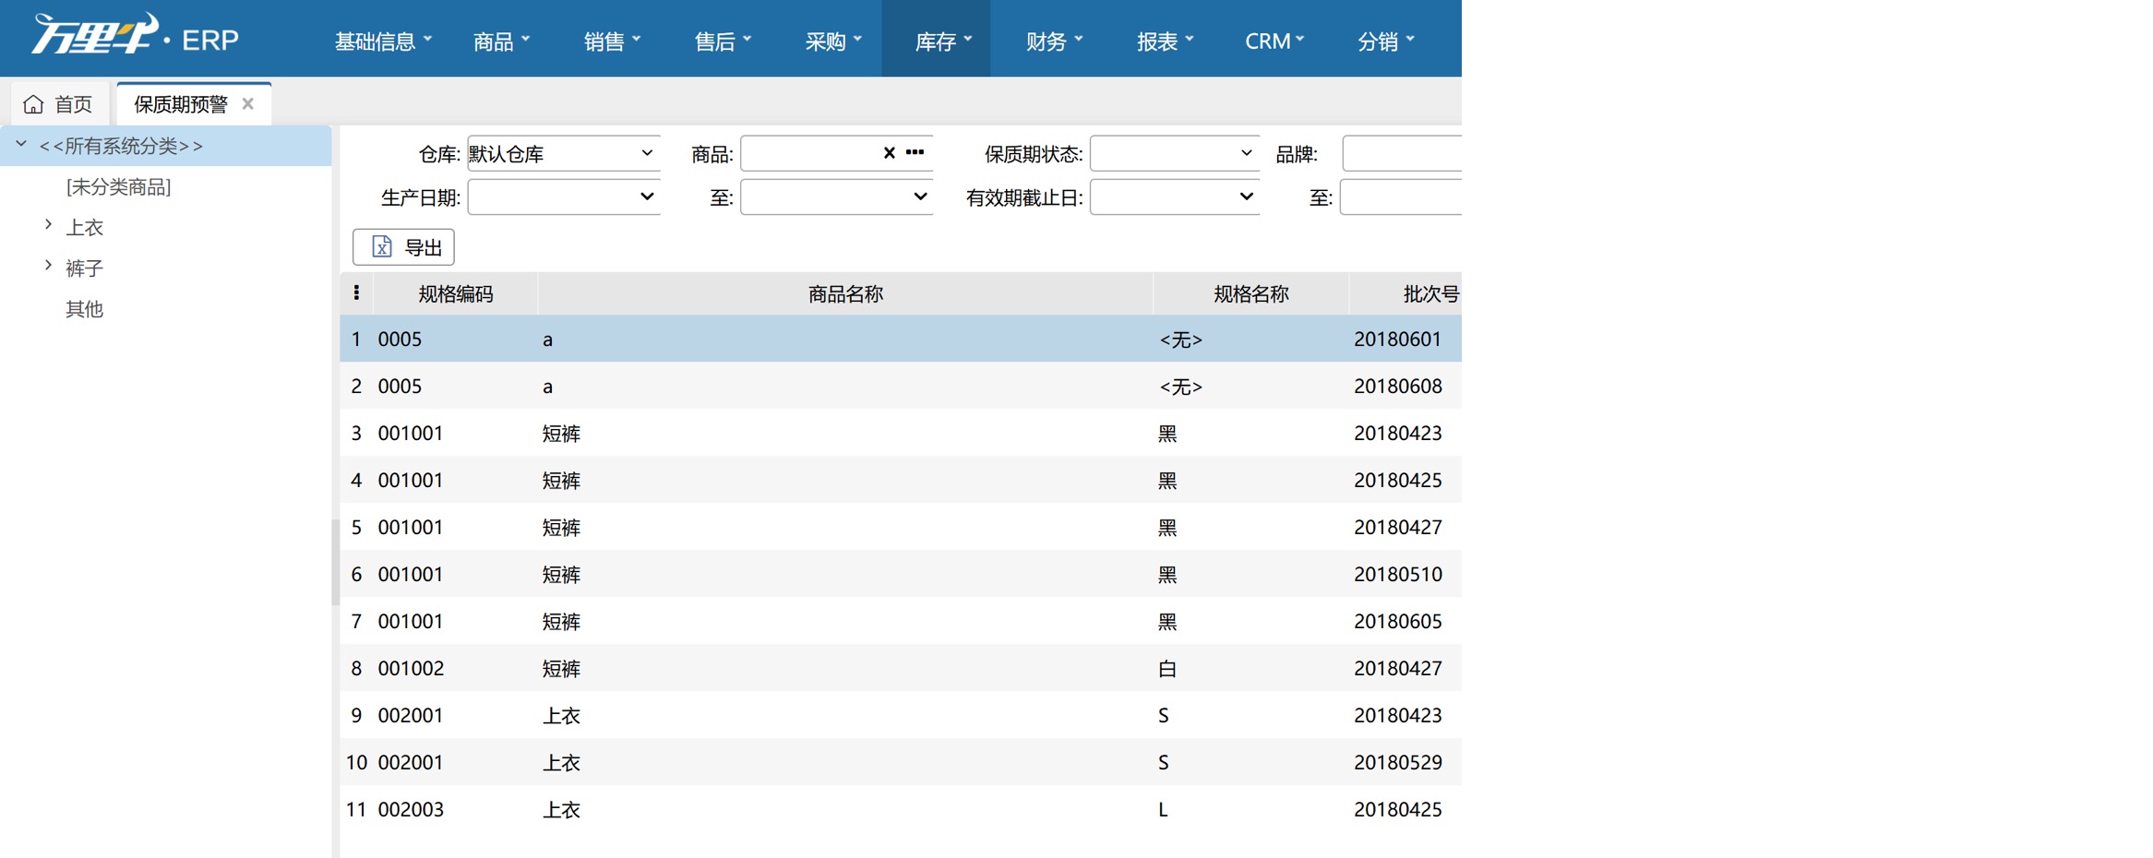Viewport: 2153px width, 858px height.
Task: Open the 基础信息 menu
Action: (383, 42)
